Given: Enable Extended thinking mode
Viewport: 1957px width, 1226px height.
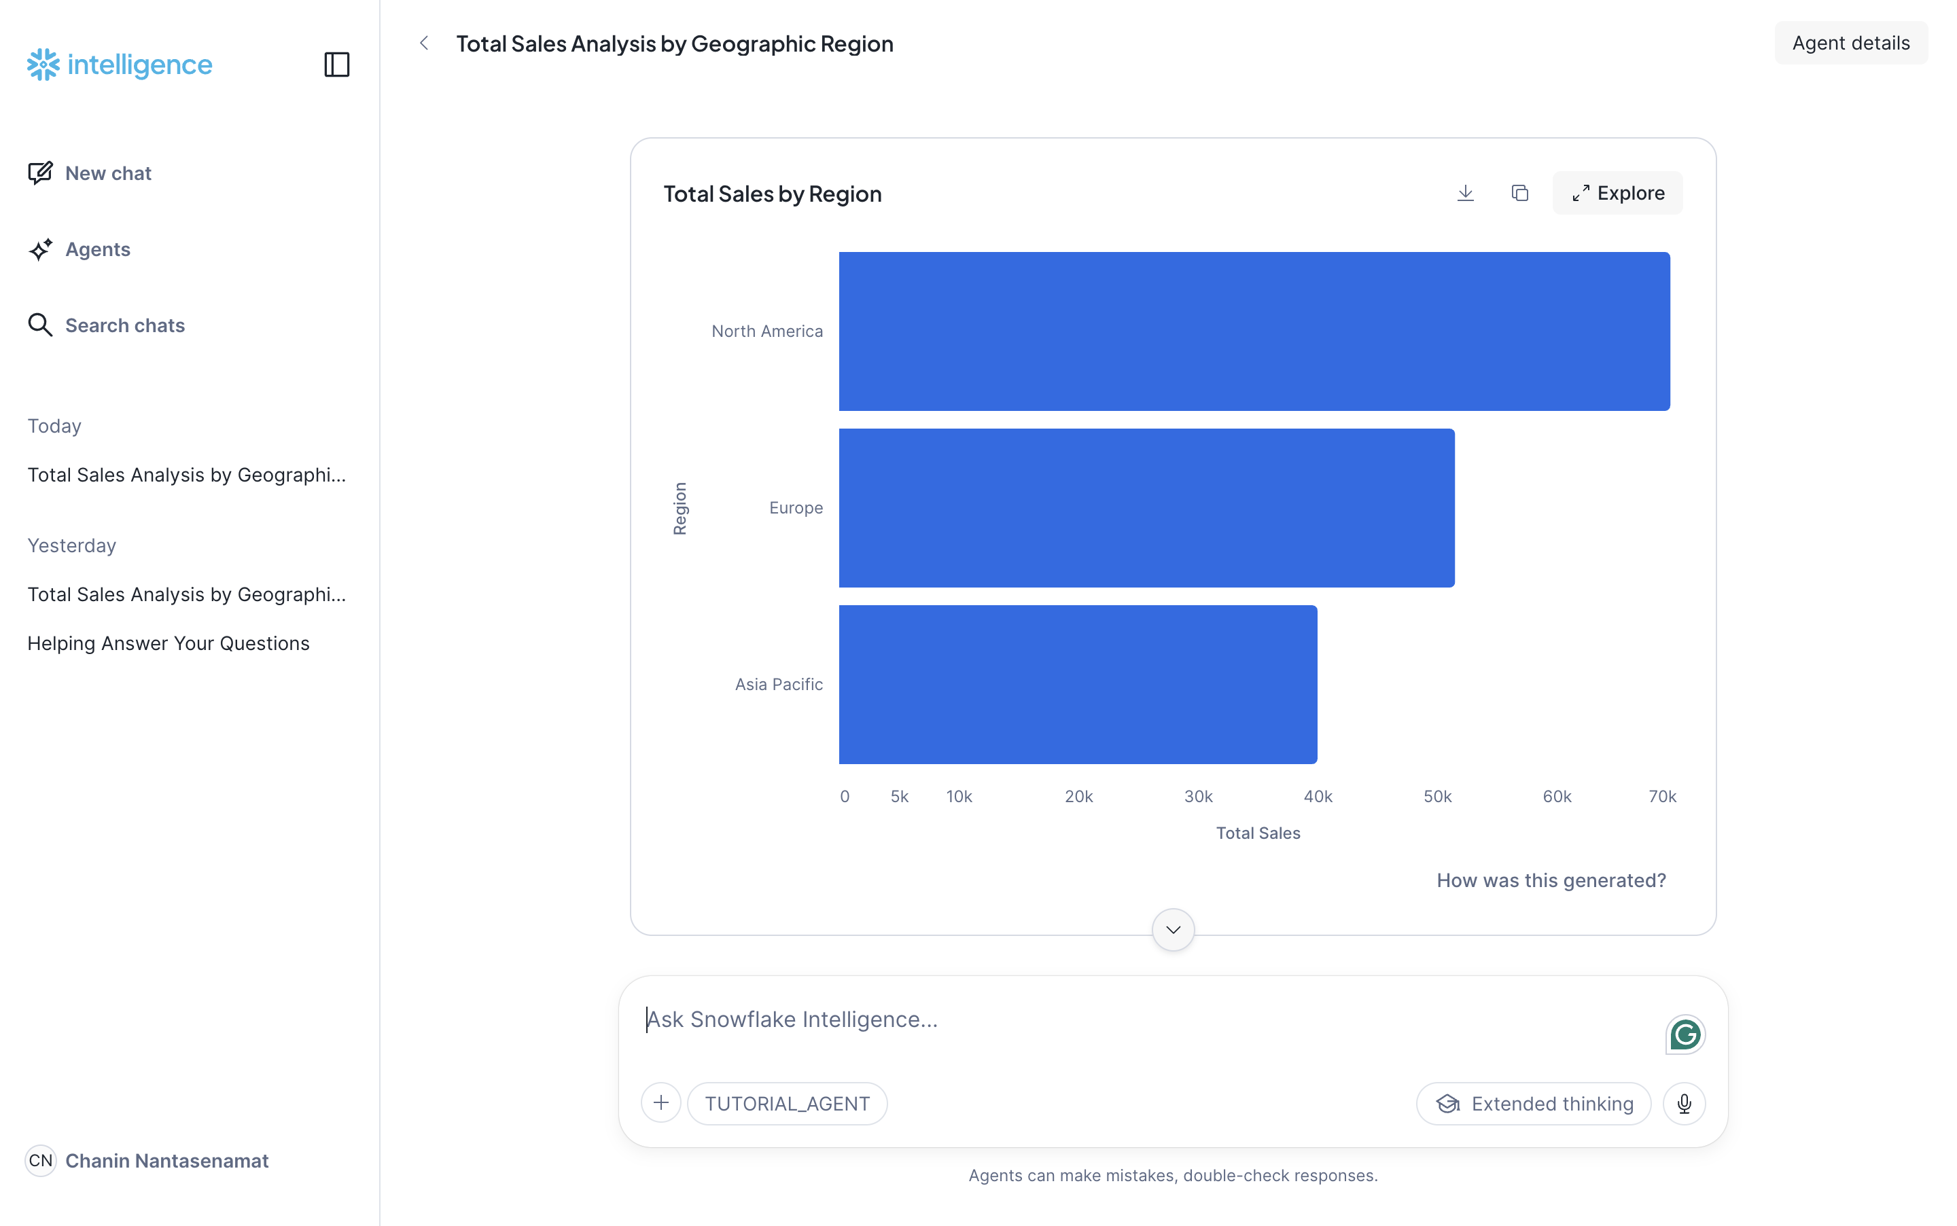Looking at the screenshot, I should click(1533, 1103).
